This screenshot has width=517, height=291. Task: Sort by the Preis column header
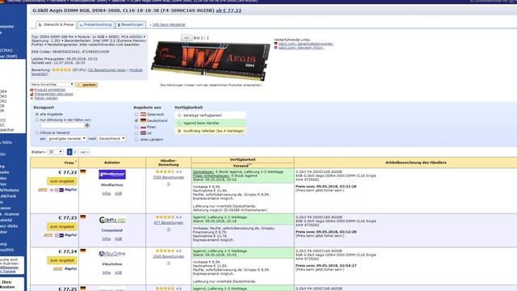coord(69,163)
